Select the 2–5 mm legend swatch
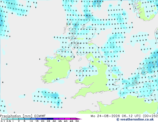The image size is (158, 122). pyautogui.click(x=21, y=119)
